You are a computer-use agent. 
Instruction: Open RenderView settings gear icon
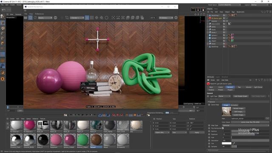point(176,17)
